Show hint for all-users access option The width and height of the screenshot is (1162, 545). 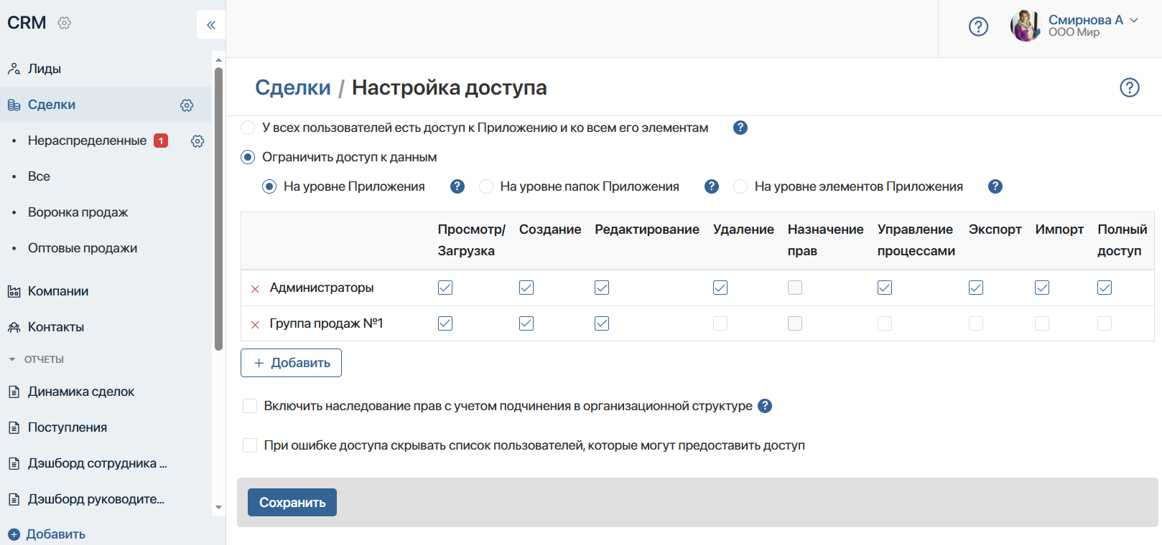click(x=740, y=128)
